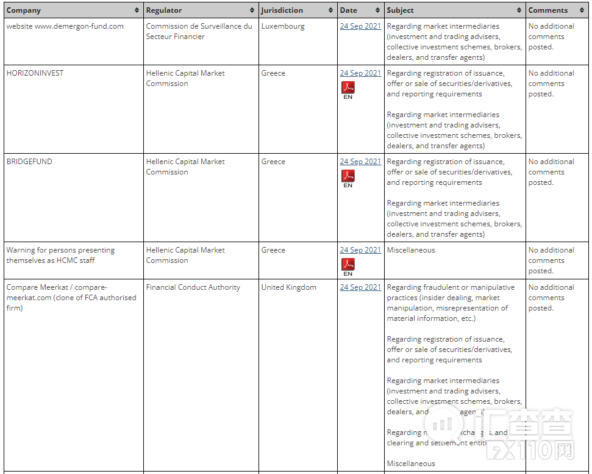Click the Regulator column header text
The image size is (592, 474).
click(164, 10)
